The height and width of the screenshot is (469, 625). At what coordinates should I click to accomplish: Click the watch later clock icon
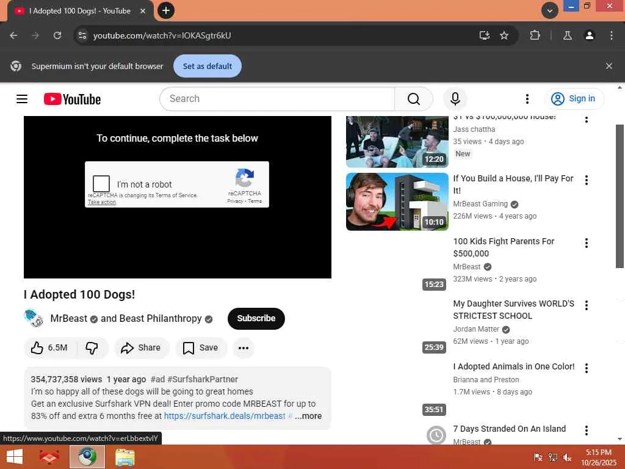coord(436,435)
